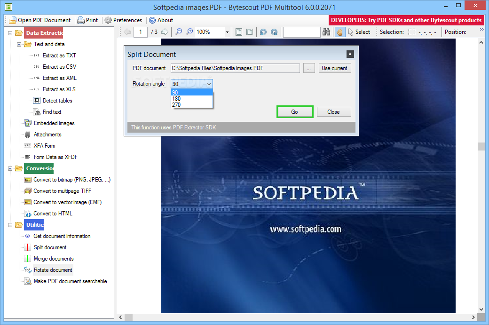
Task: Click the binoculars search icon
Action: pos(326,32)
